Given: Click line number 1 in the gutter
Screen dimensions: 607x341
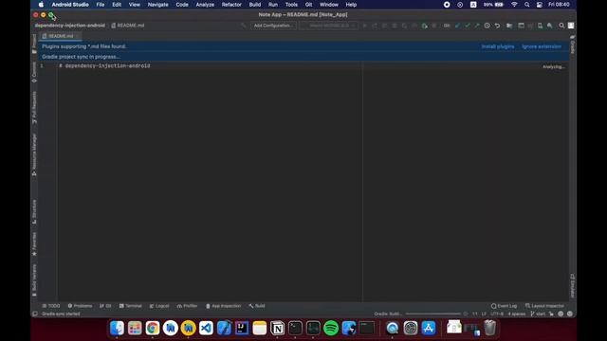Looking at the screenshot, I should coord(42,65).
